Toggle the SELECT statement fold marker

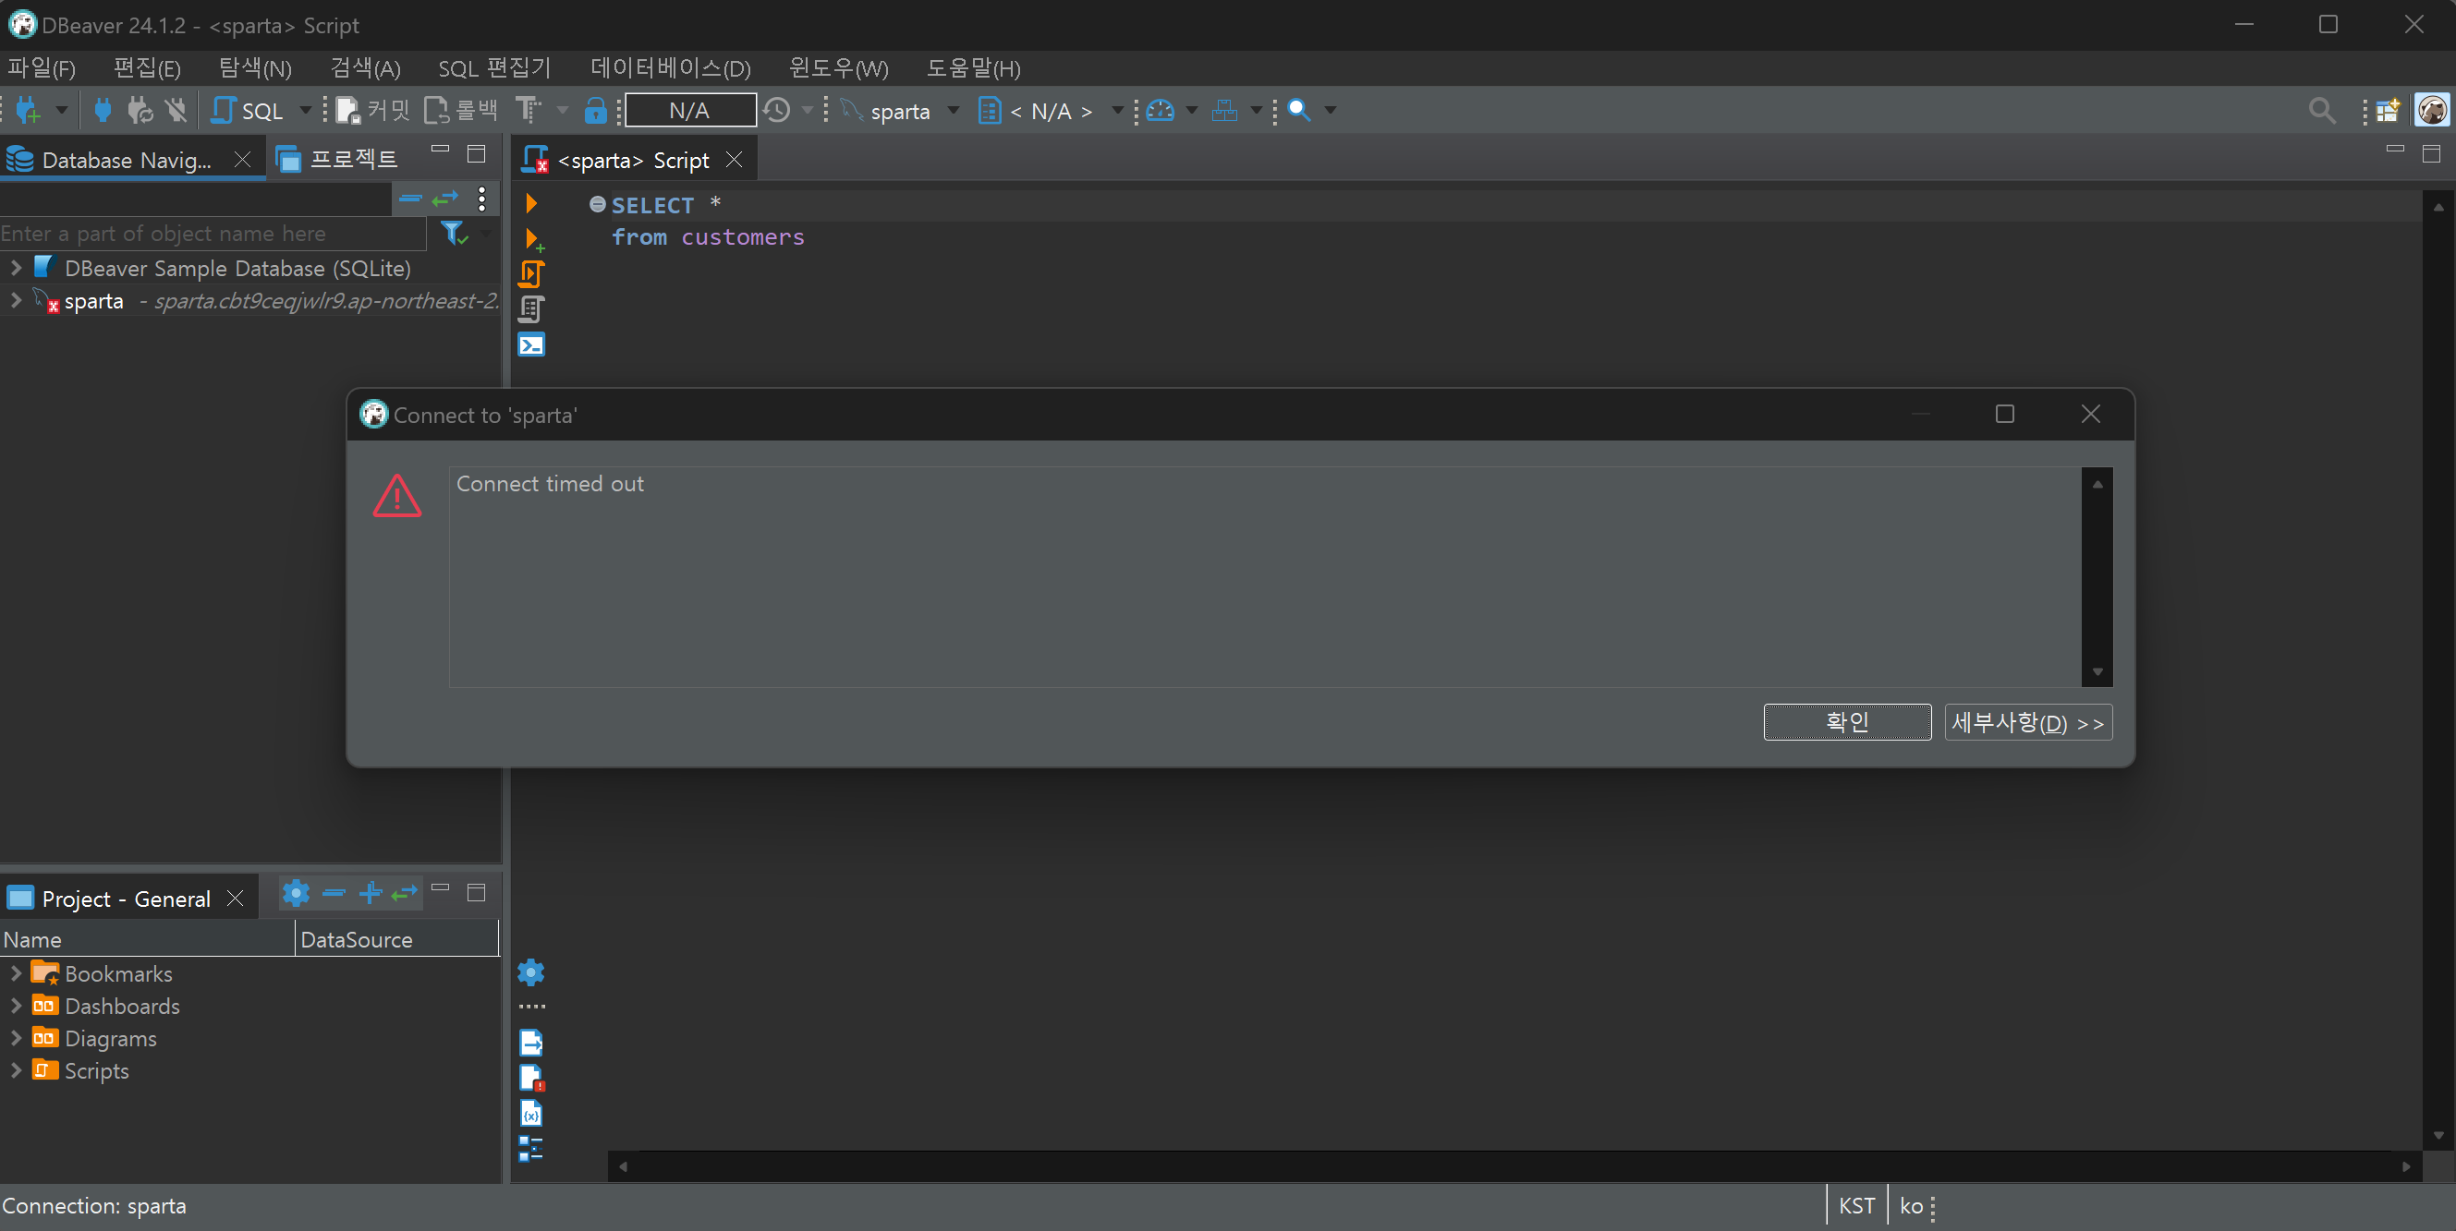click(598, 204)
